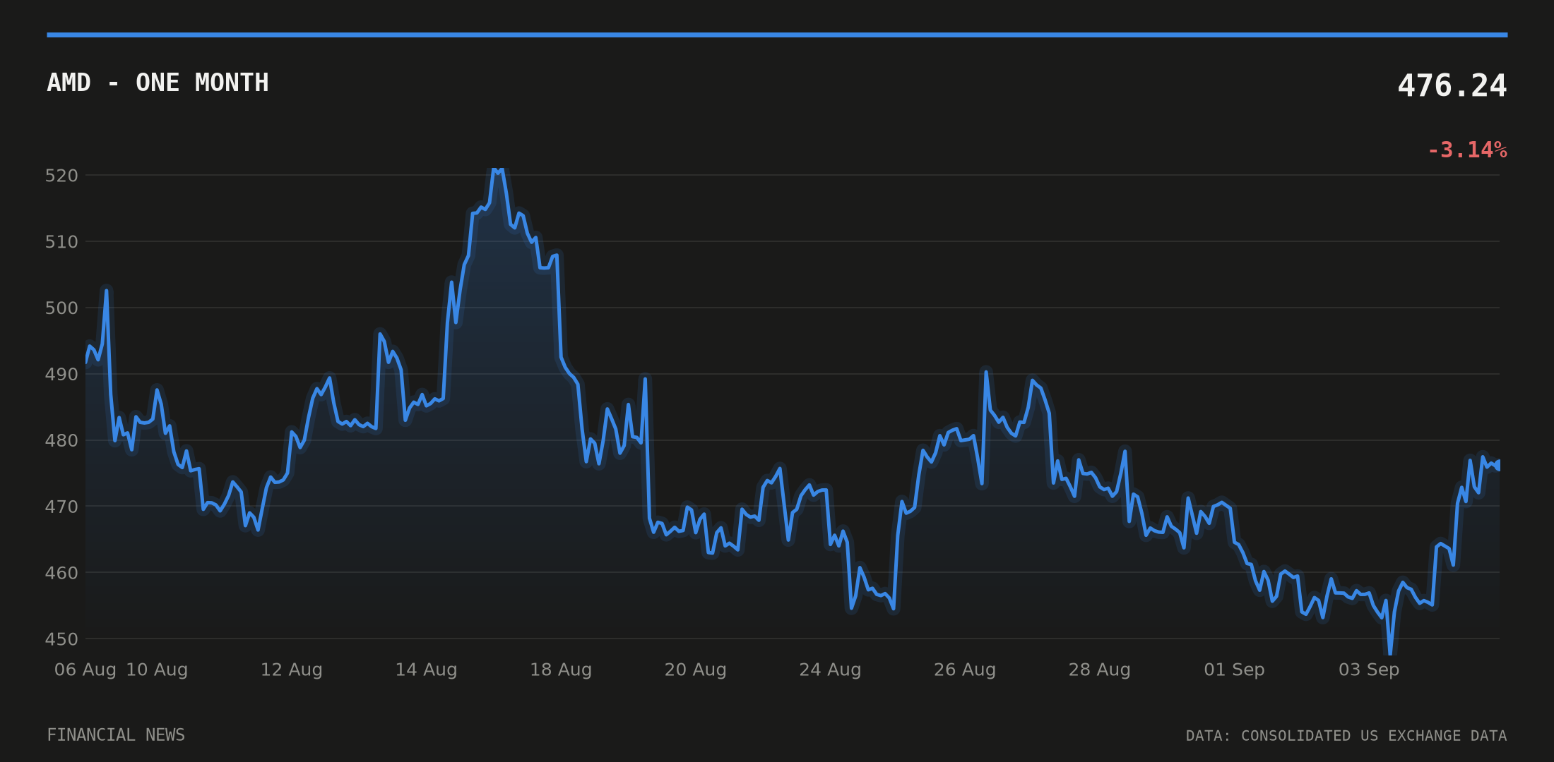Click the price line's highest peak near 520

click(497, 170)
